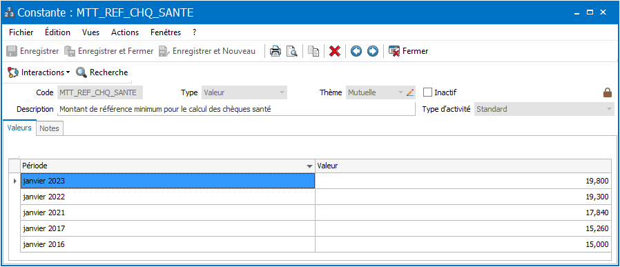Go to next record arrow
This screenshot has height=267, width=620.
pyautogui.click(x=372, y=51)
